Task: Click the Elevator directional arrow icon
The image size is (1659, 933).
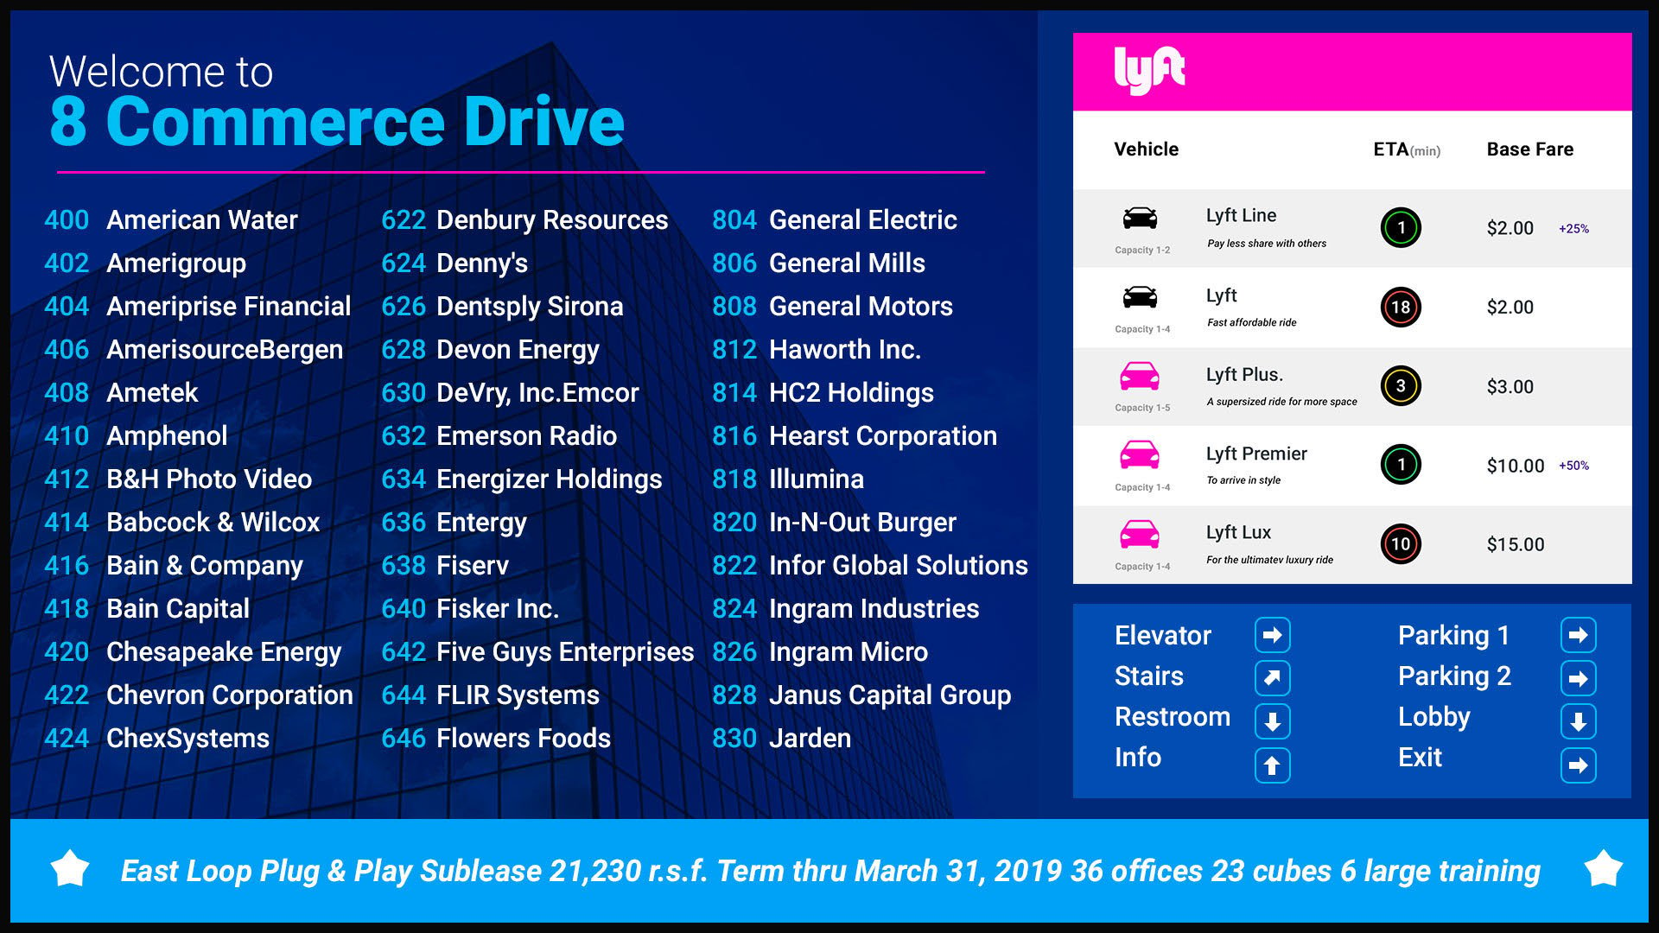Action: point(1273,633)
